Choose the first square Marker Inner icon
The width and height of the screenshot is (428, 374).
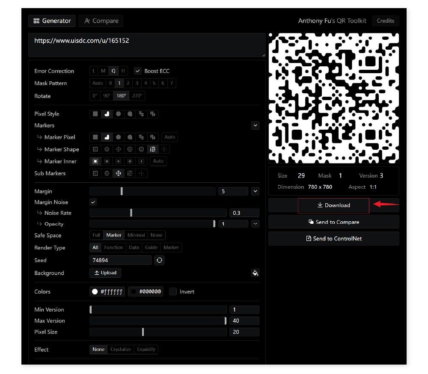(95, 161)
